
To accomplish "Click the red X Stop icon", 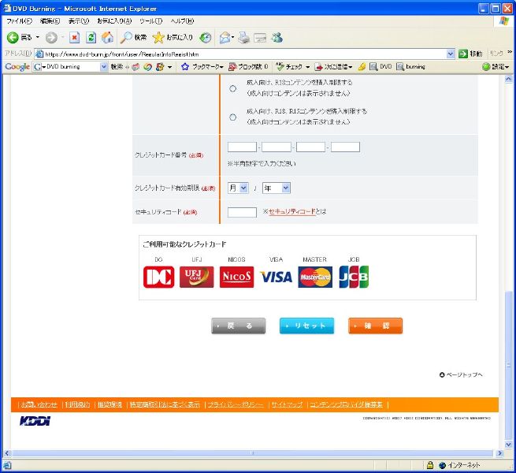I will pyautogui.click(x=74, y=38).
